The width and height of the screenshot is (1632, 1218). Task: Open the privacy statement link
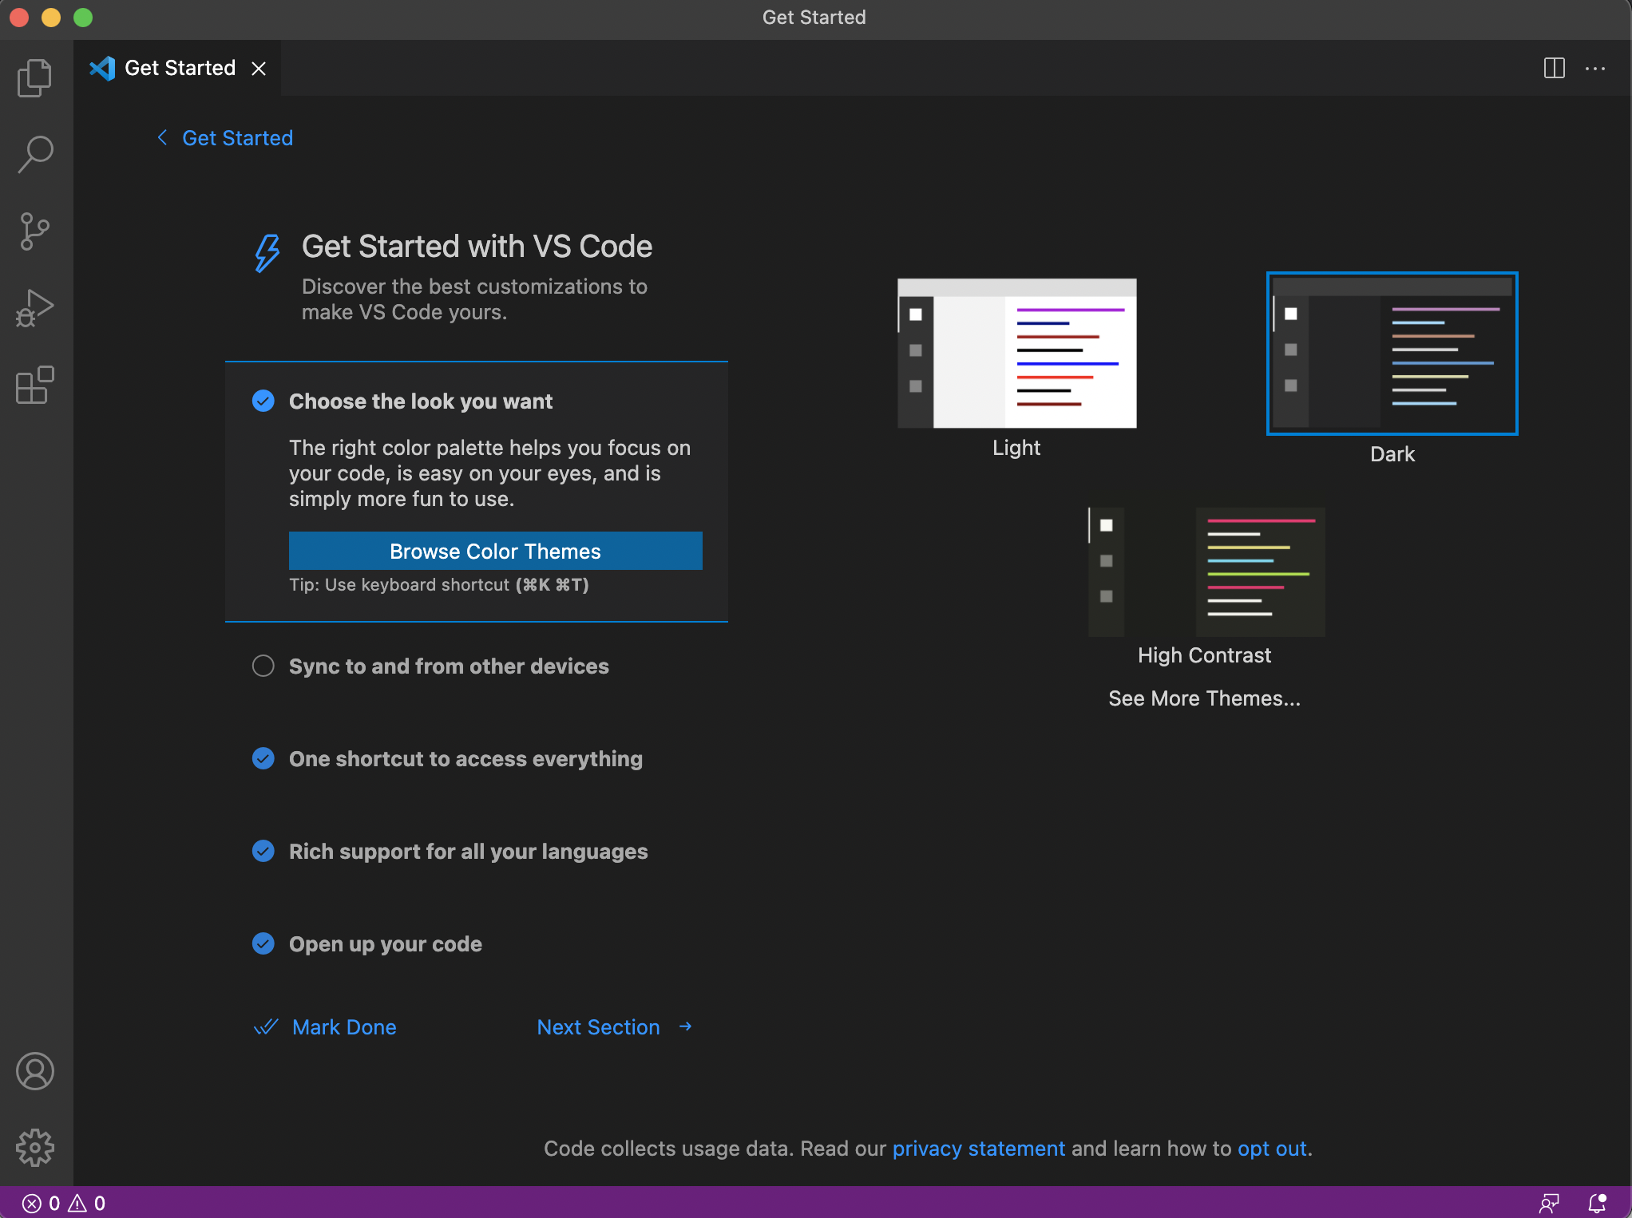[978, 1149]
